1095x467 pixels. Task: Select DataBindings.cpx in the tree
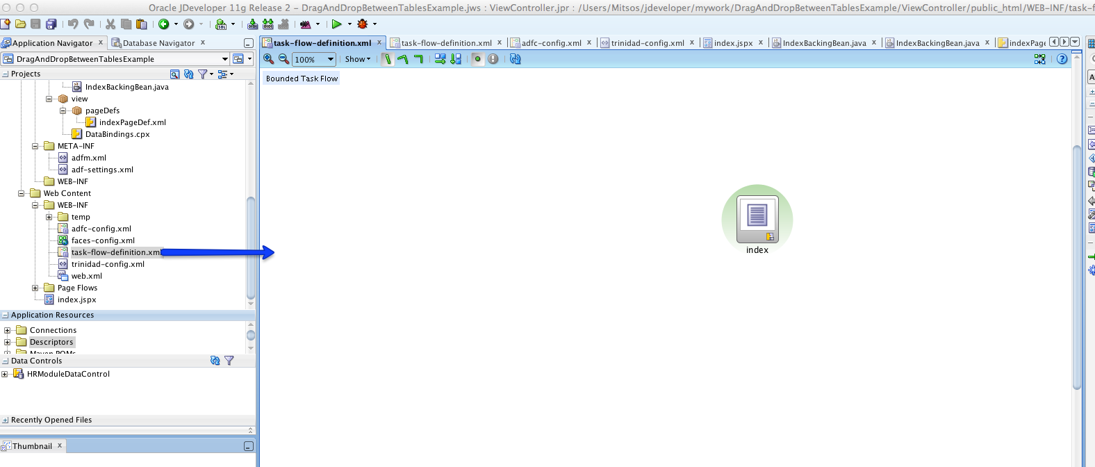(117, 134)
